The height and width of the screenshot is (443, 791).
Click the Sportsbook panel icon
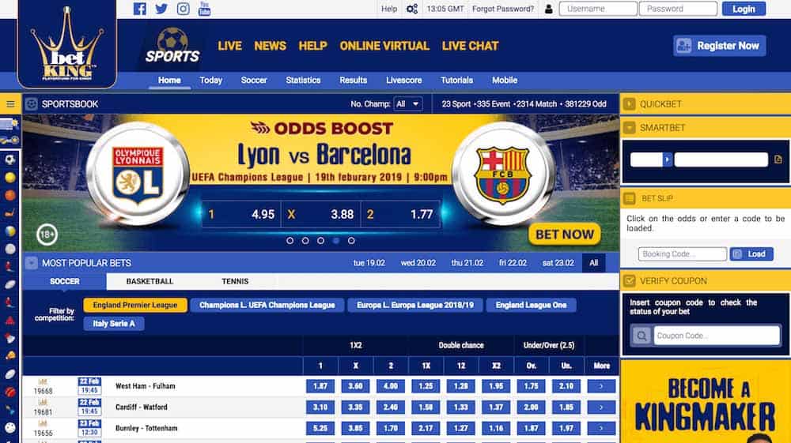point(32,104)
